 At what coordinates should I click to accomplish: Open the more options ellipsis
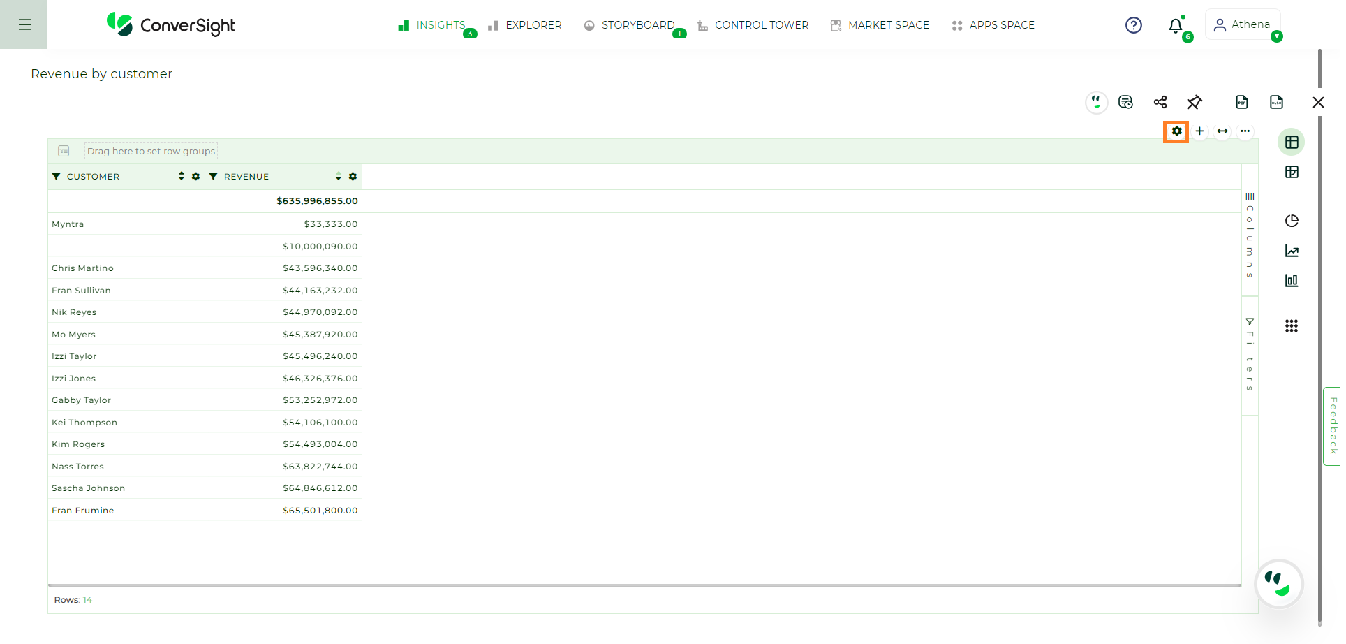click(1245, 131)
